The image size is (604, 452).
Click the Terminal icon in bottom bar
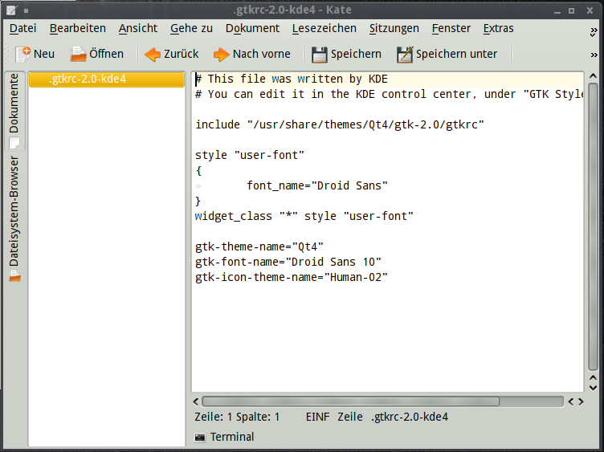pyautogui.click(x=200, y=437)
